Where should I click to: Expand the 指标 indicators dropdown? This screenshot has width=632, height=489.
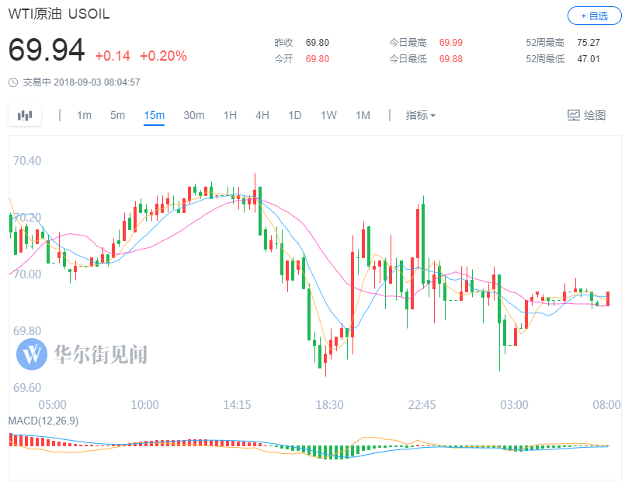pos(420,115)
